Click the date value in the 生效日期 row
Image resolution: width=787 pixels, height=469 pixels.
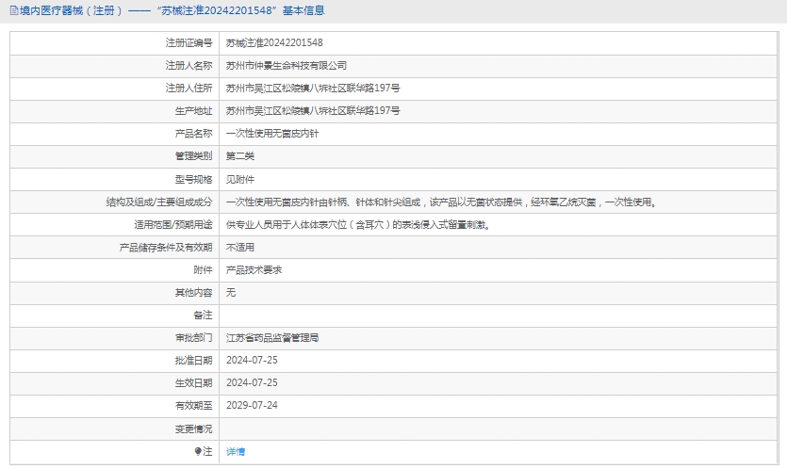(x=252, y=382)
